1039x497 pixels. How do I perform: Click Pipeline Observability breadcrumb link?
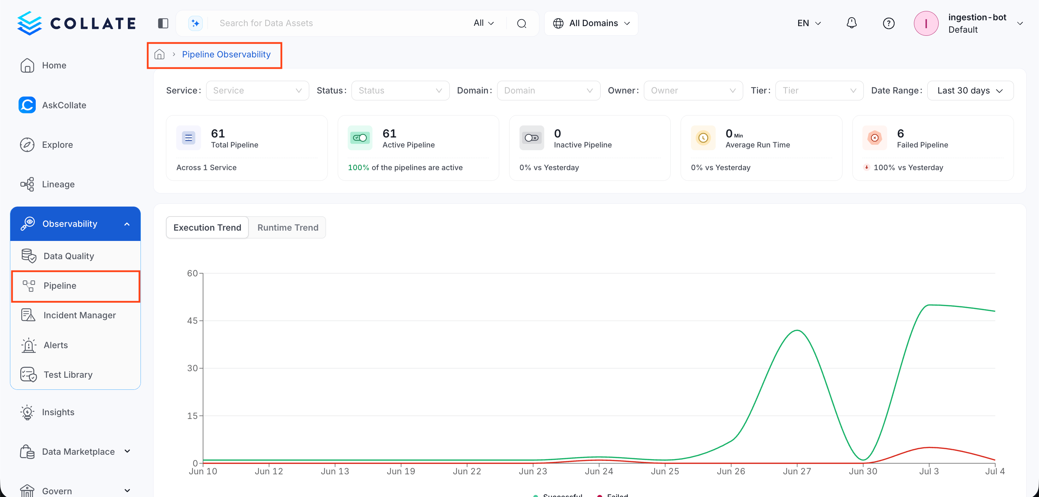click(x=226, y=54)
